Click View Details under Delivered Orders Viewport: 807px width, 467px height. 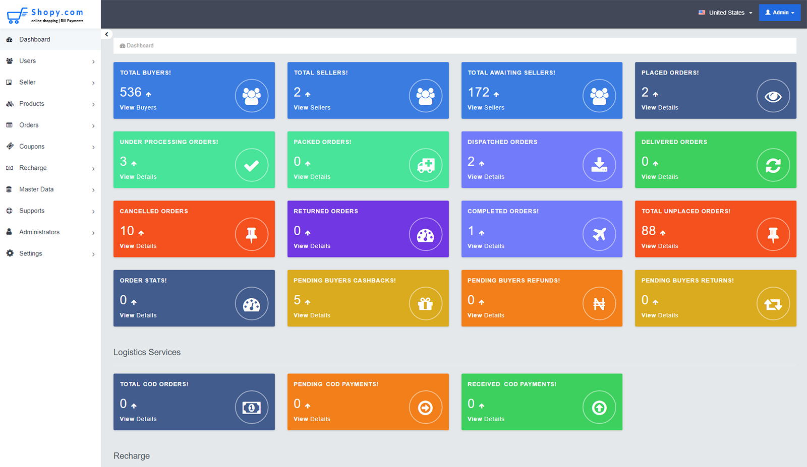(660, 177)
